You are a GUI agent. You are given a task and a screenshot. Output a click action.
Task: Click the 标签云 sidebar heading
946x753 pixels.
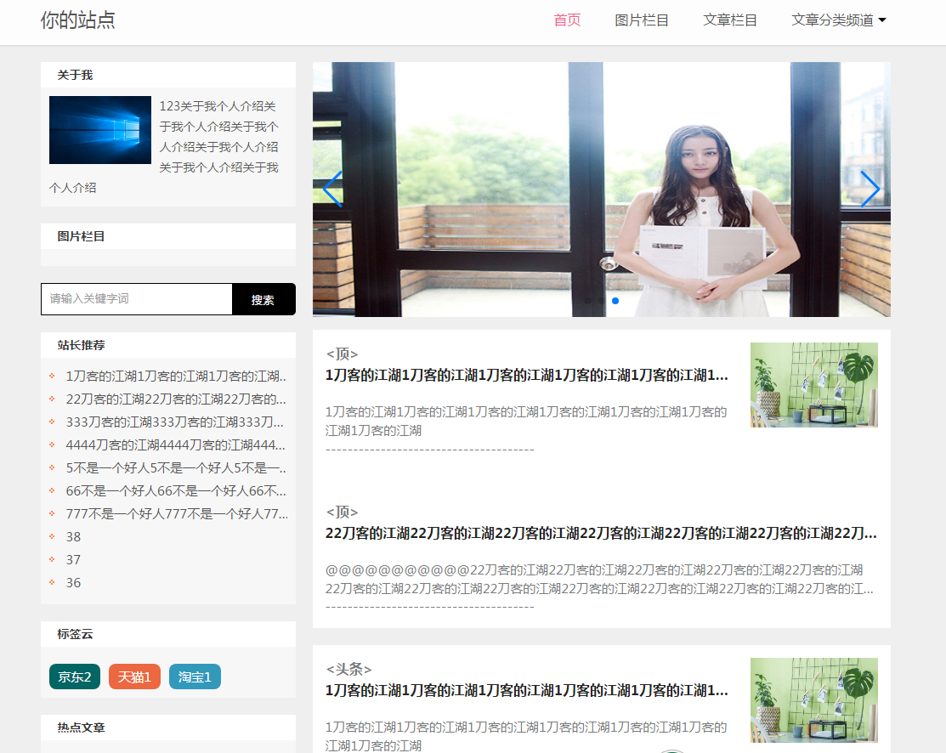click(x=76, y=634)
